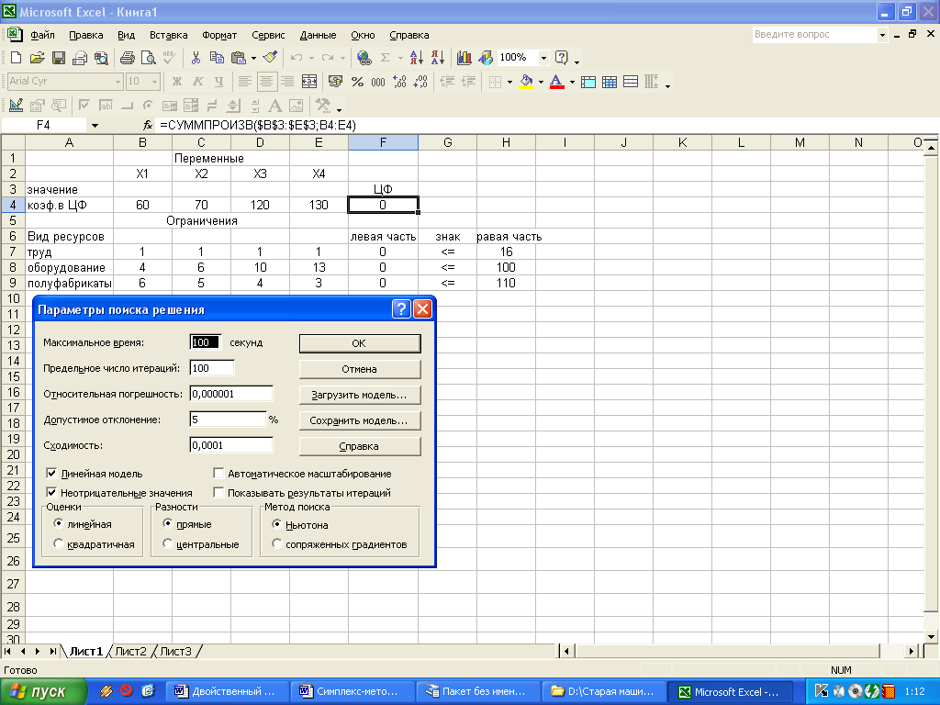Viewport: 940px width, 705px height.
Task: Click Merge and Center icon
Action: (308, 82)
